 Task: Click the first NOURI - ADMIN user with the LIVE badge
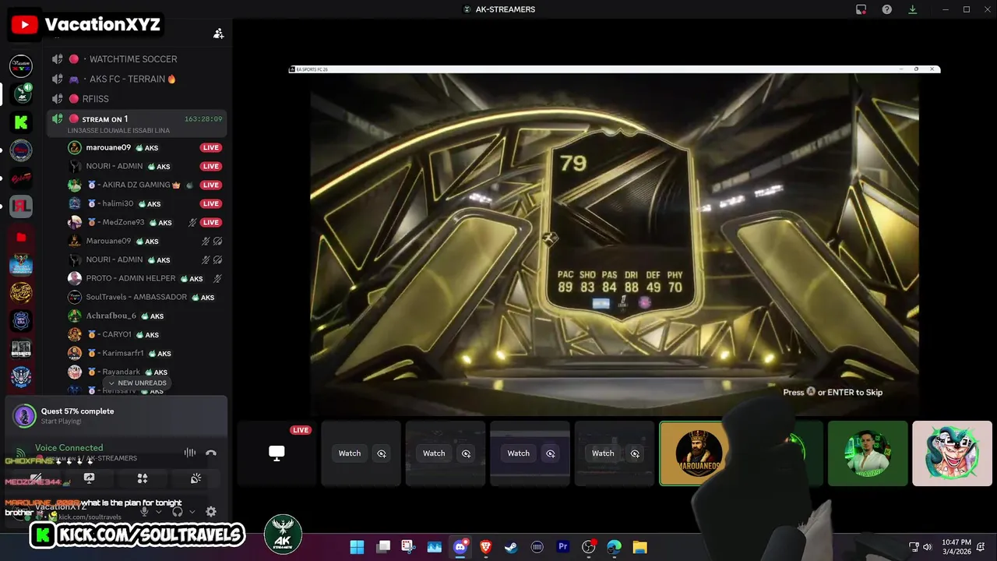coord(145,166)
